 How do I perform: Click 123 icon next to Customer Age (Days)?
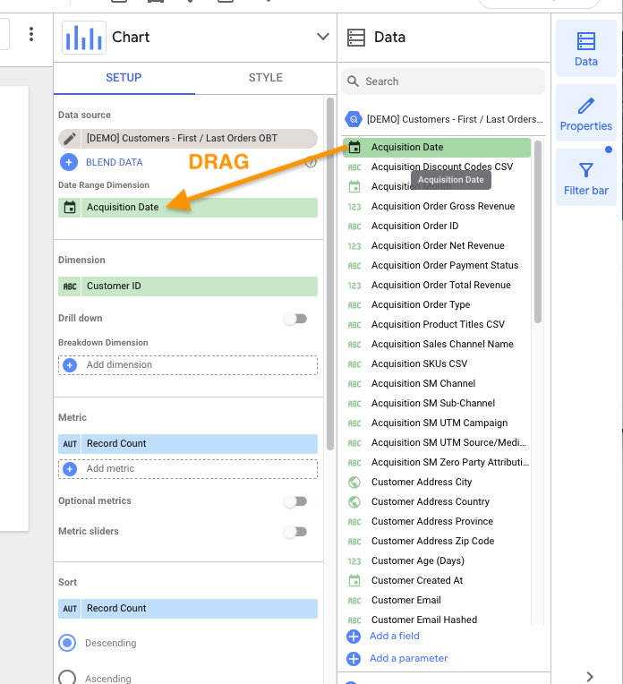pos(354,561)
